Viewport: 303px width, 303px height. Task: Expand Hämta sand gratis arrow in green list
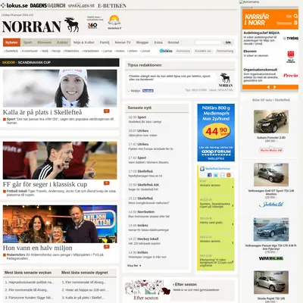point(233,224)
